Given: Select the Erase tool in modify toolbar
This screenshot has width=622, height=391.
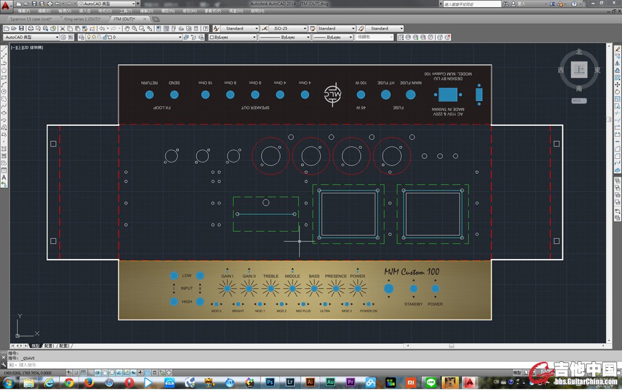Looking at the screenshot, I should [617, 49].
